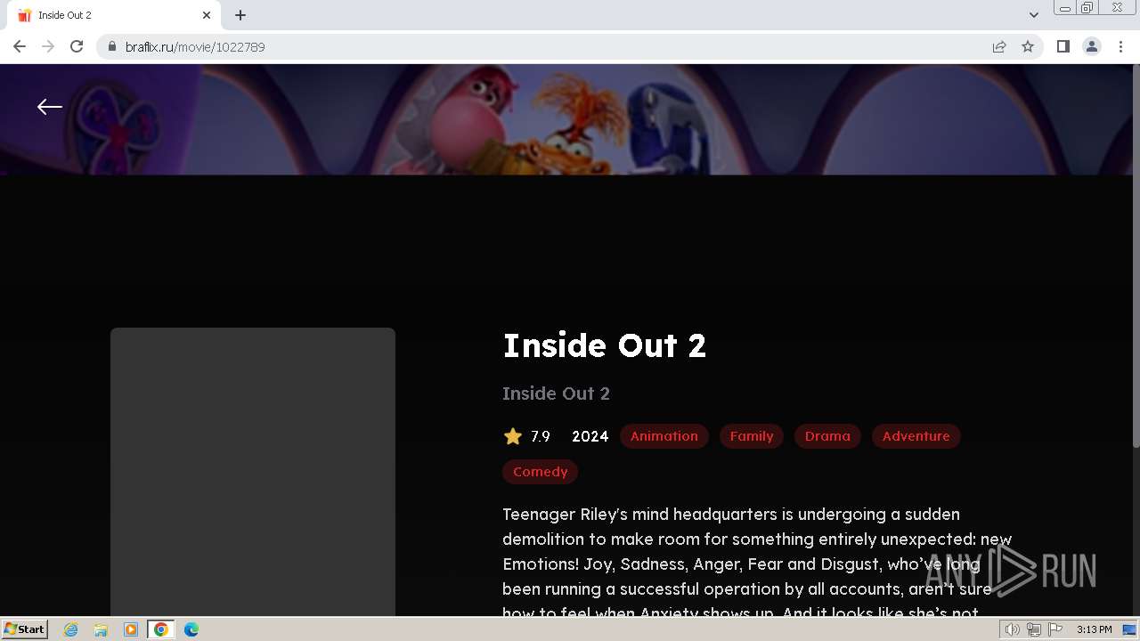Click the gold rating star icon
The height and width of the screenshot is (641, 1140).
513,436
